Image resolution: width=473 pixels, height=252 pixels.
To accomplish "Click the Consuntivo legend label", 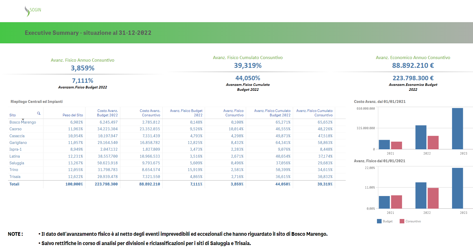I will click(x=413, y=221).
